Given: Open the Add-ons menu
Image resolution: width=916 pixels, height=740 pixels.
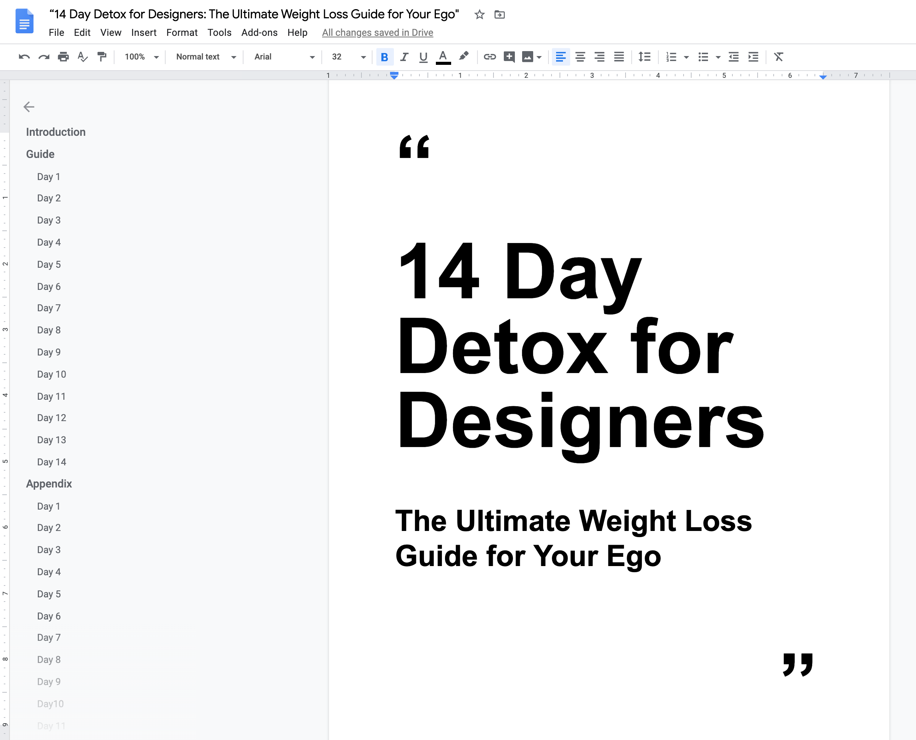Looking at the screenshot, I should pyautogui.click(x=259, y=32).
